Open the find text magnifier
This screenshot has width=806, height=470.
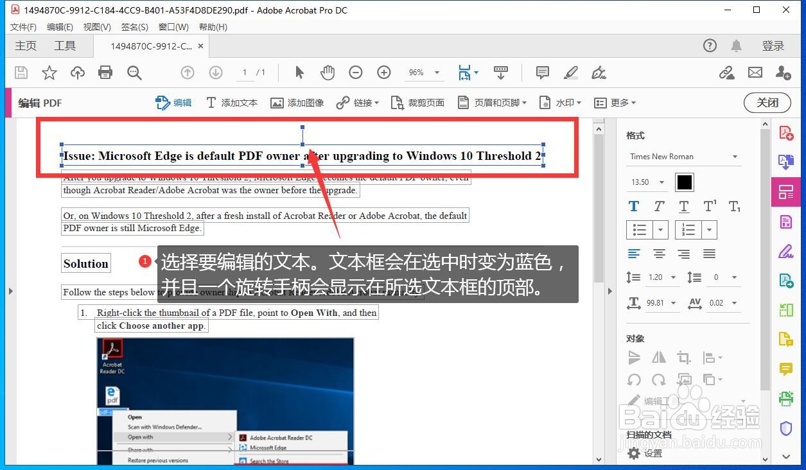click(134, 73)
